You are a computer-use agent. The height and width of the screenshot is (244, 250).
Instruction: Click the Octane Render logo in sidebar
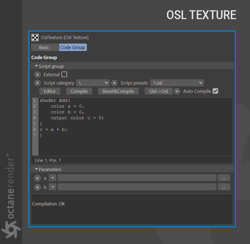[x=11, y=194]
